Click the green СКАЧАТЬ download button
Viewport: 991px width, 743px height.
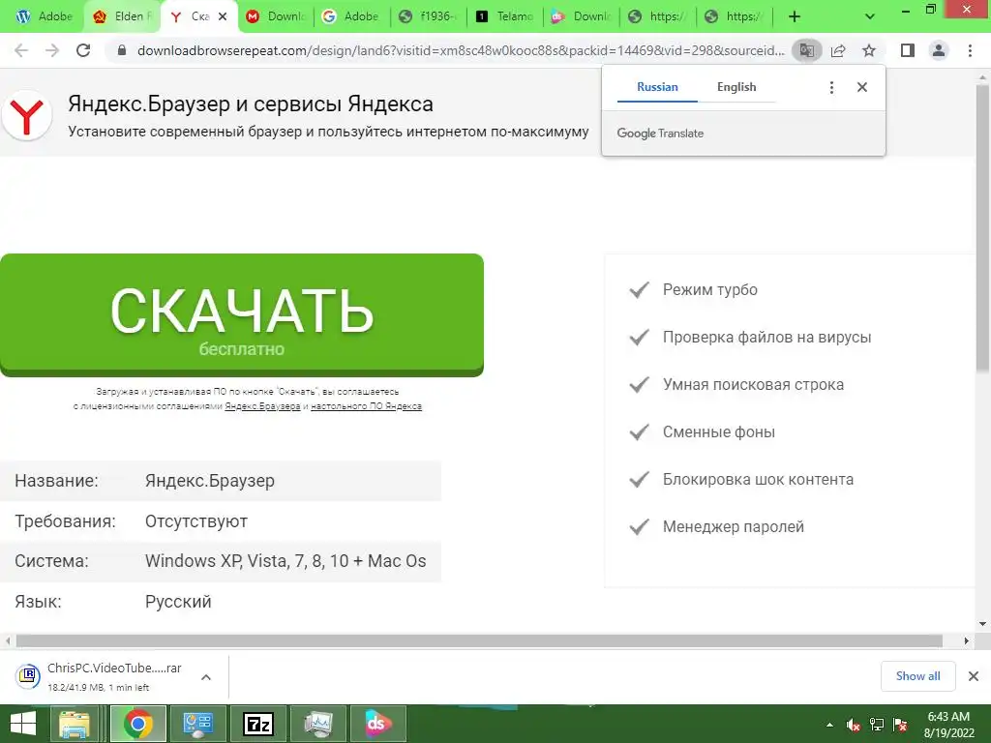tap(241, 314)
